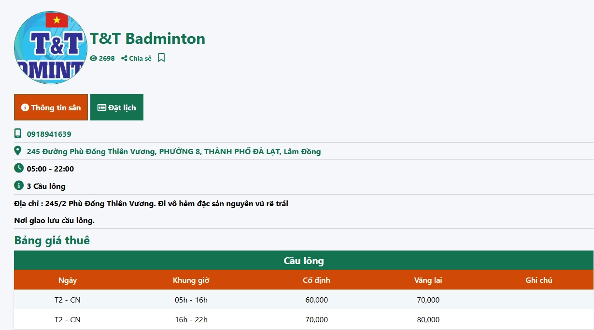Viewport: 594px width, 330px height.
Task: Click the Vãng lai column header
Action: click(428, 280)
